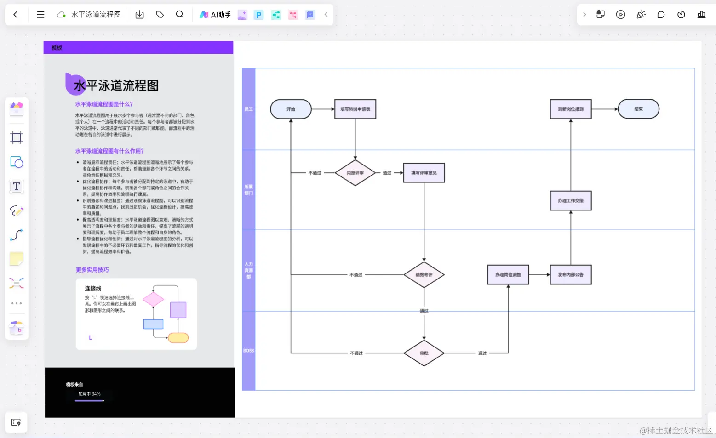This screenshot has height=438, width=716.
Task: Open the voting/chart tool at top right
Action: (x=701, y=14)
